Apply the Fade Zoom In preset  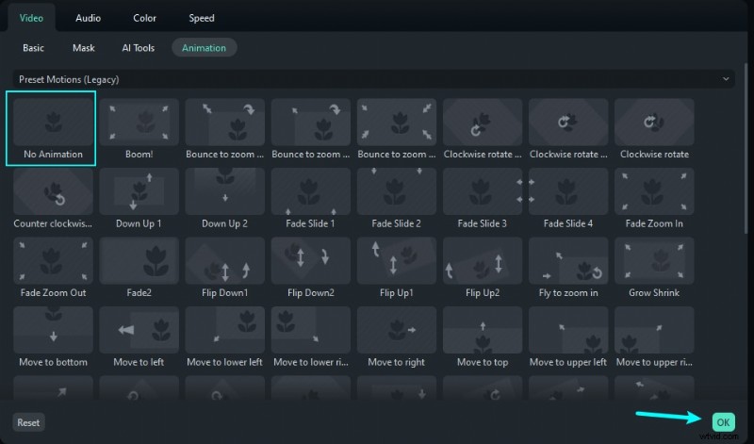654,198
